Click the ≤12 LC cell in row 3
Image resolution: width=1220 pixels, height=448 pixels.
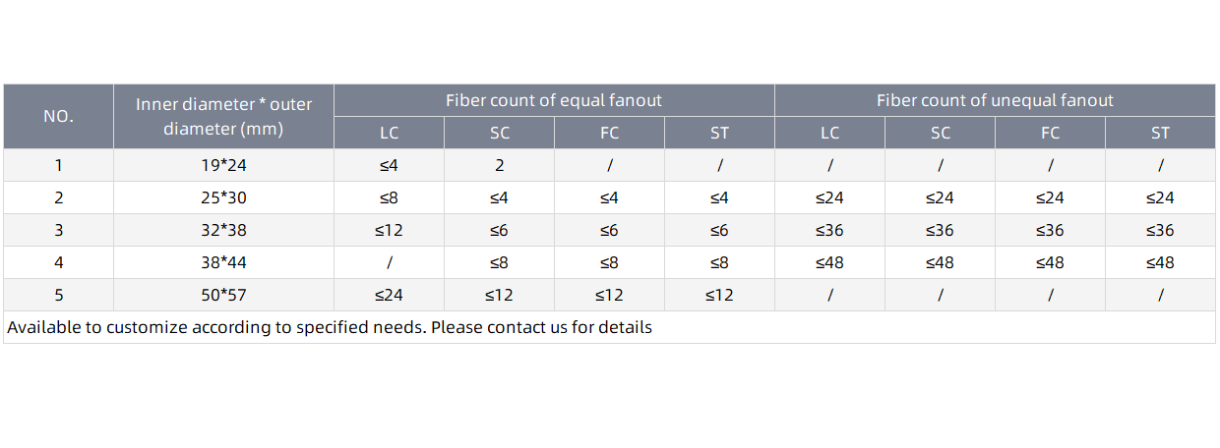[390, 230]
